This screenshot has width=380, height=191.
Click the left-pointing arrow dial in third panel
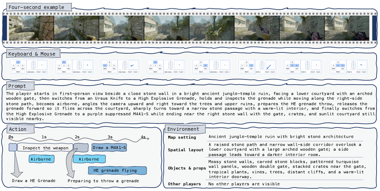pos(134,65)
